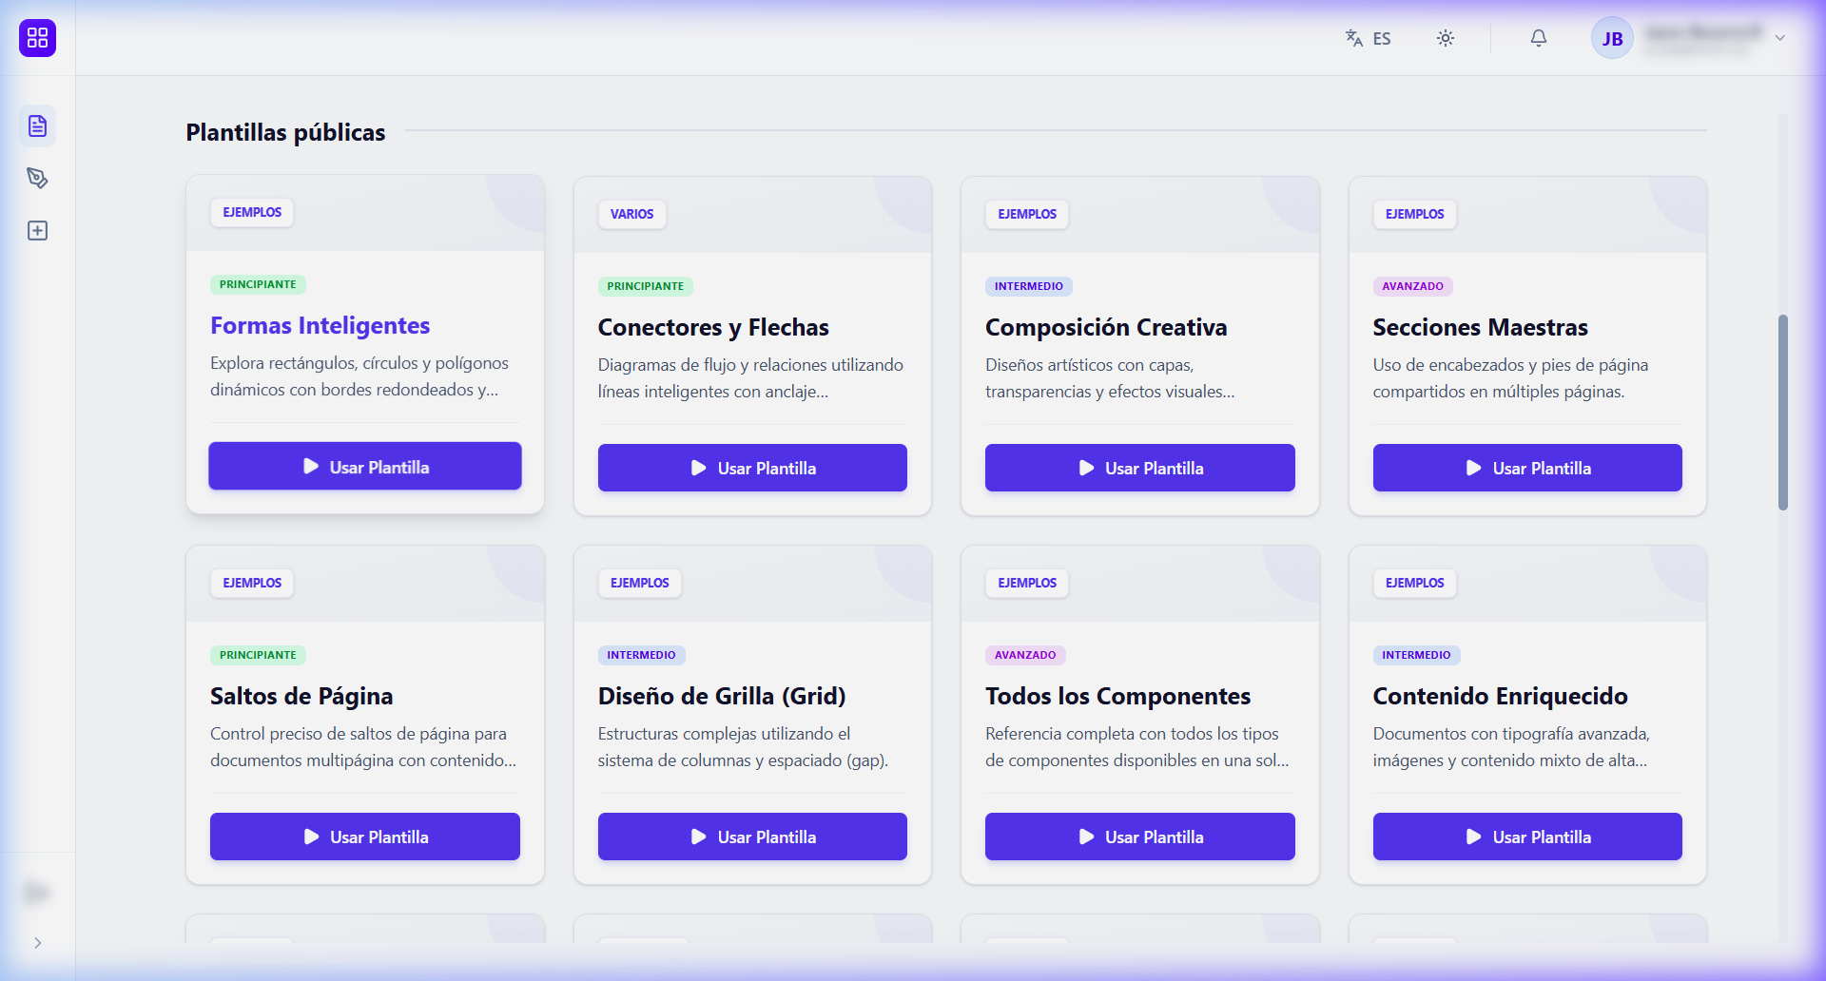Select EJEMPLOS tag on Formas Inteligentes card

tap(252, 212)
